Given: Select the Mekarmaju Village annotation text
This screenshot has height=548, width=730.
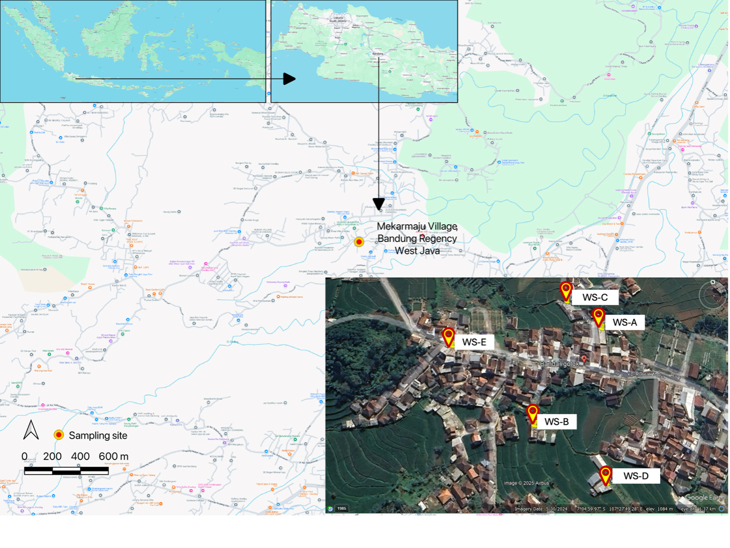Looking at the screenshot, I should pyautogui.click(x=417, y=239).
